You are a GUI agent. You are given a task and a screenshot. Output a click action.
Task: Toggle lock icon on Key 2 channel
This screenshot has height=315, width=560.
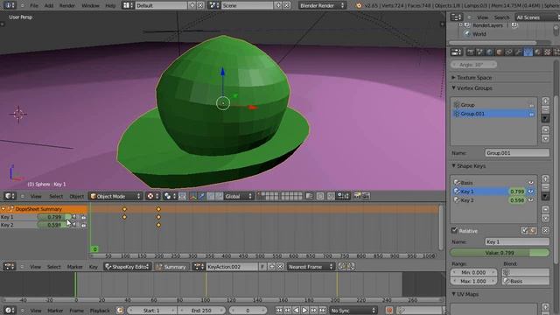coord(84,225)
